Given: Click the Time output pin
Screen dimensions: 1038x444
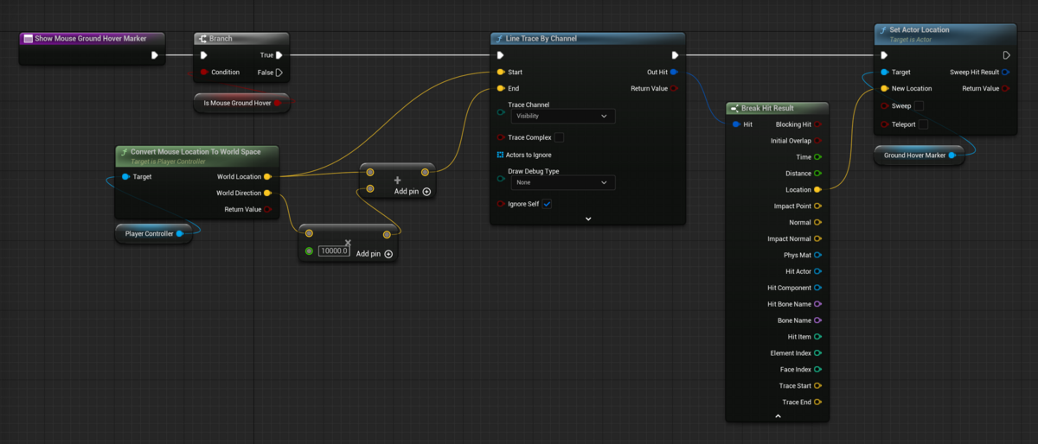Looking at the screenshot, I should [817, 156].
